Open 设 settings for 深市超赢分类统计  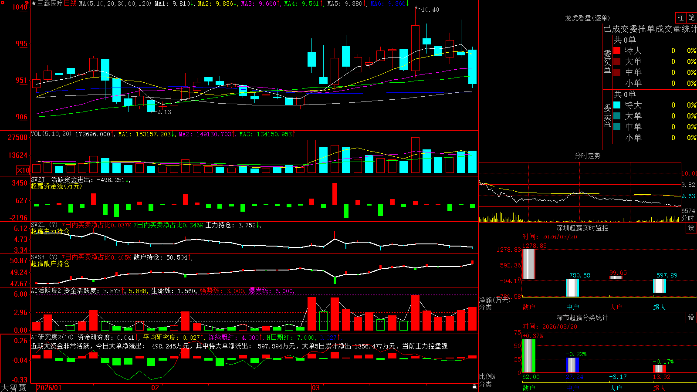coord(691,318)
